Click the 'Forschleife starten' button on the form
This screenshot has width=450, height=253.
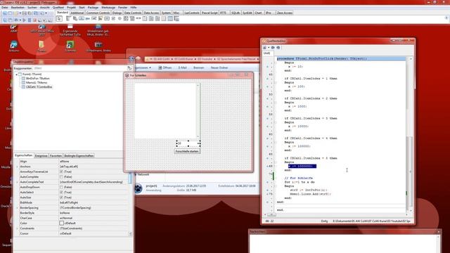point(187,151)
